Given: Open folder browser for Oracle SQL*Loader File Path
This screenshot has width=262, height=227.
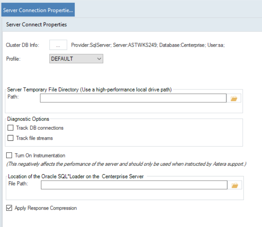Looking at the screenshot, I should tap(235, 185).
